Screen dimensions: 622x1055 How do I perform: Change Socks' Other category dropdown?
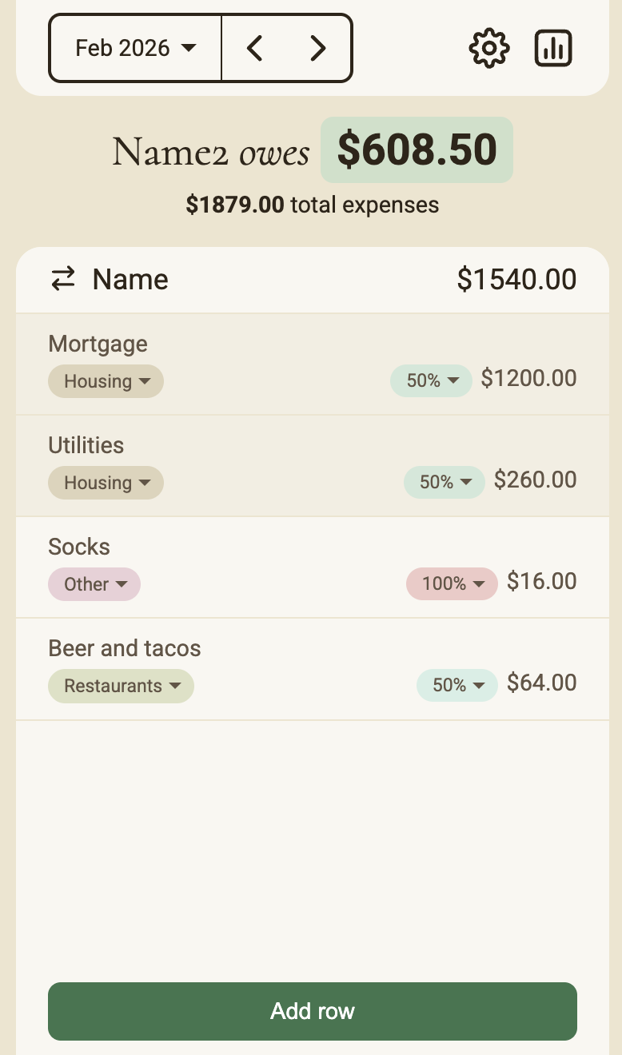(x=94, y=584)
